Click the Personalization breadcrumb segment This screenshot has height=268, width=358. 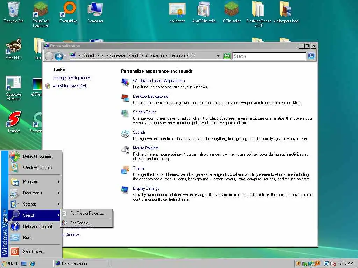pos(182,55)
